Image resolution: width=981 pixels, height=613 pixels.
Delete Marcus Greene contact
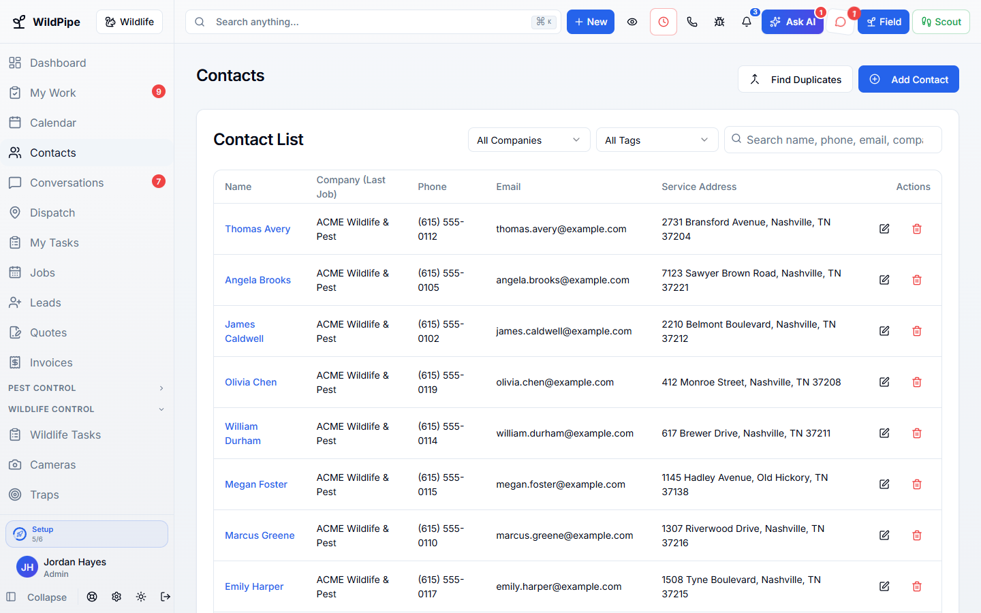point(917,535)
